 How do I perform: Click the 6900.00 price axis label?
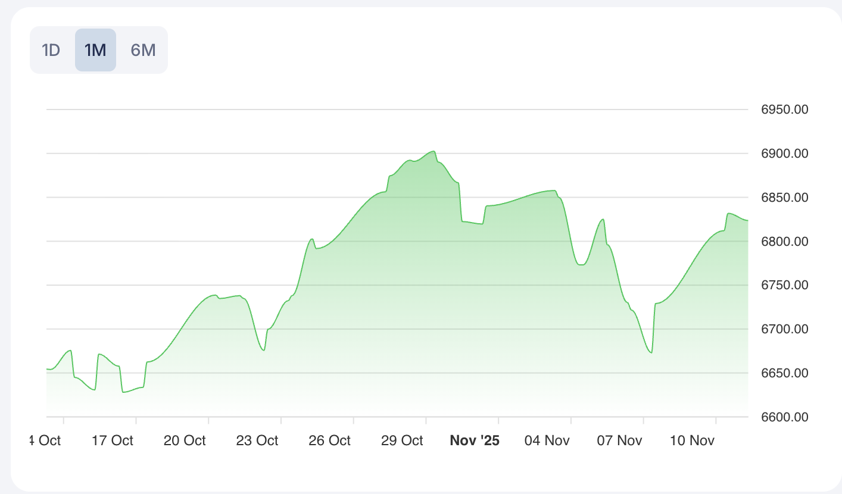(x=785, y=154)
